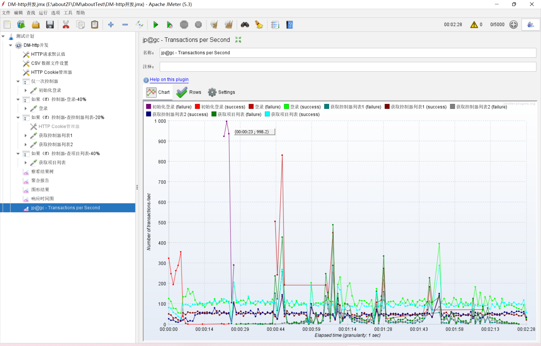Click the warning log viewer triangle
This screenshot has width=541, height=346.
(x=474, y=25)
